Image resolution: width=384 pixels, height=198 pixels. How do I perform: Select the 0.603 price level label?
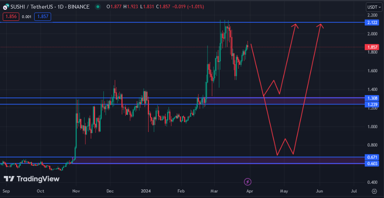372,163
